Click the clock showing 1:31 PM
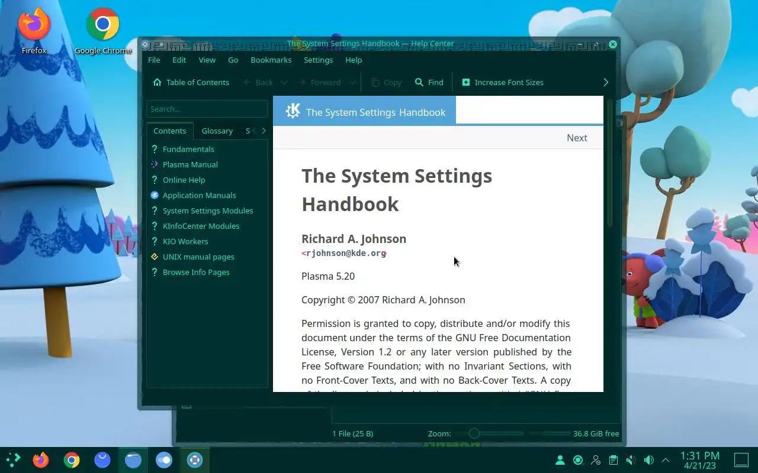 700,460
